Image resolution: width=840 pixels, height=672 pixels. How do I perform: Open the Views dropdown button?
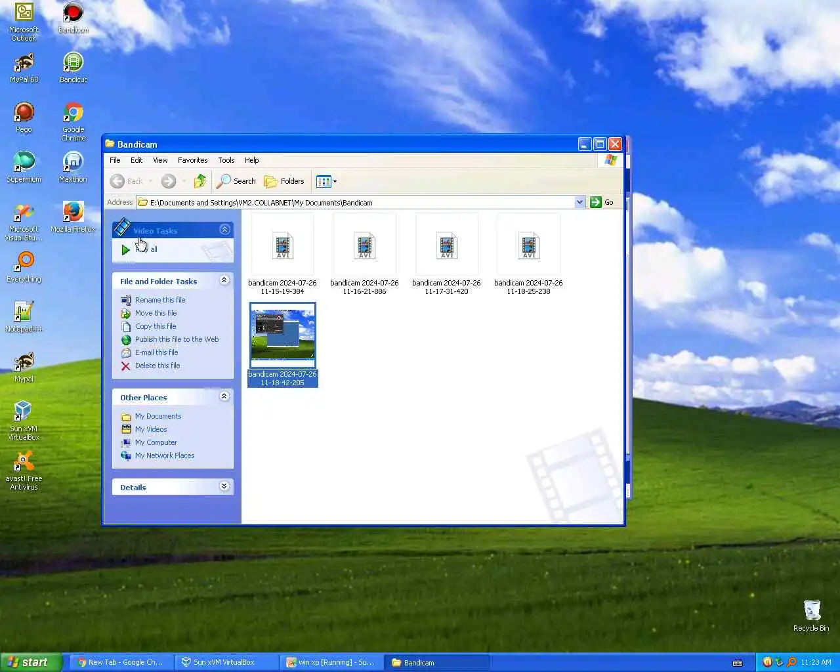tap(326, 181)
